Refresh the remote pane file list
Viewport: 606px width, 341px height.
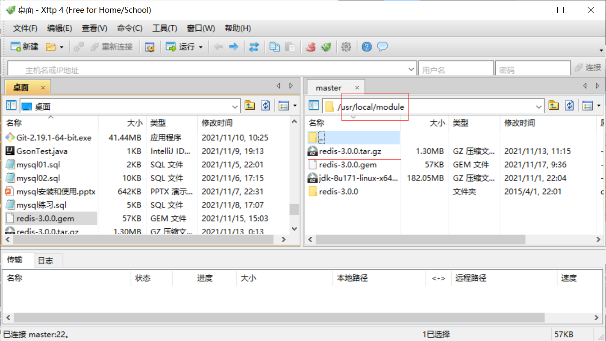pyautogui.click(x=569, y=105)
